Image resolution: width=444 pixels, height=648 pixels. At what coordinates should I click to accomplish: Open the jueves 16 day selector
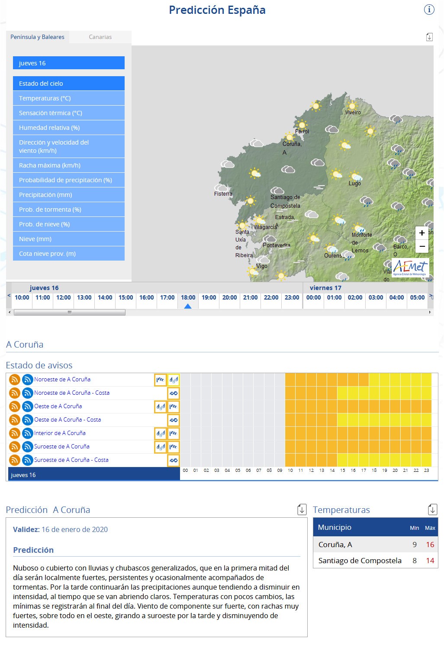pos(69,63)
